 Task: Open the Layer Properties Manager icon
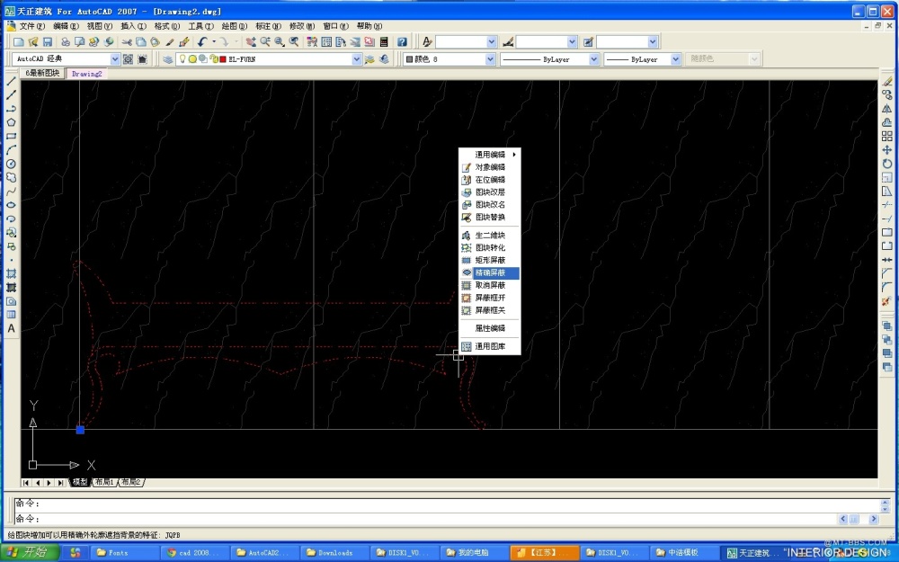click(x=167, y=59)
